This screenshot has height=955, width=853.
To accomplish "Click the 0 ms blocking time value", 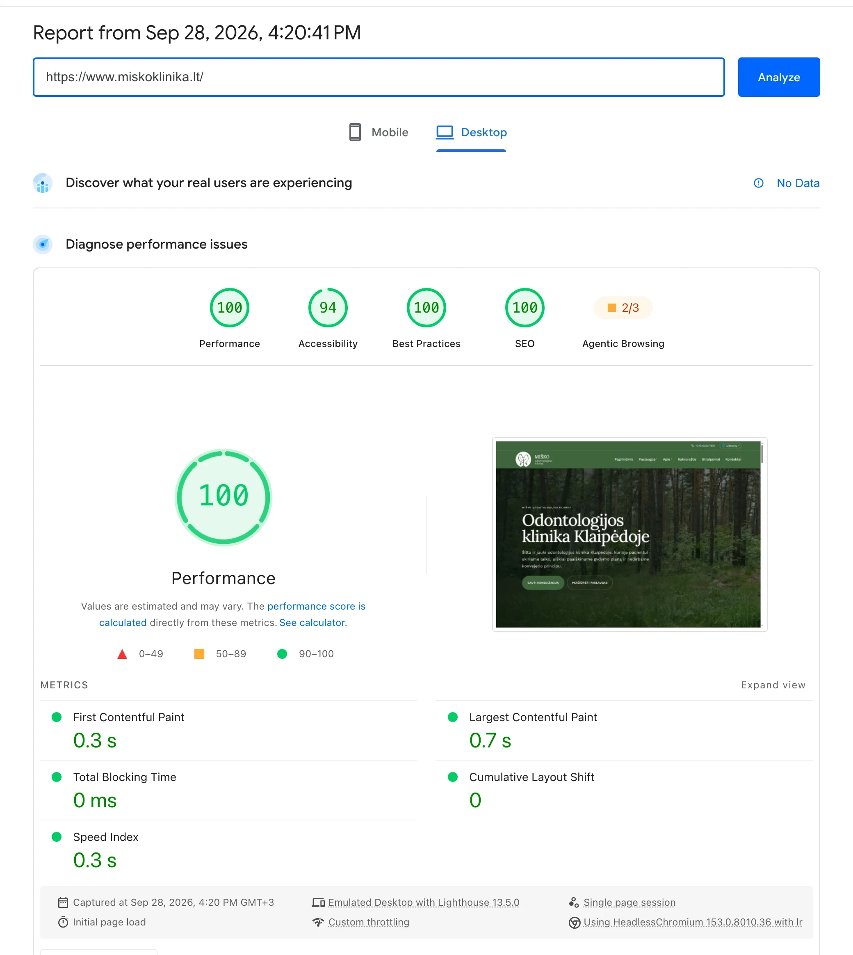I will click(x=95, y=800).
